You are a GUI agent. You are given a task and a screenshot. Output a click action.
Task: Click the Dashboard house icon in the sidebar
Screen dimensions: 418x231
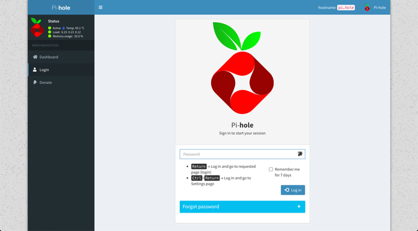pyautogui.click(x=35, y=57)
